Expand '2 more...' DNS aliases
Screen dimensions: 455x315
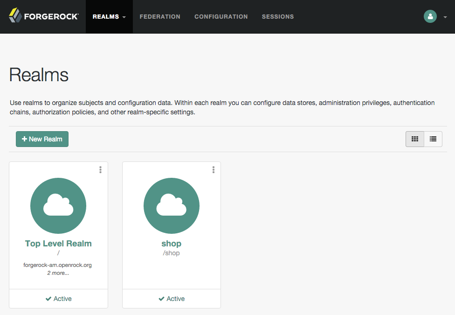[x=58, y=273]
